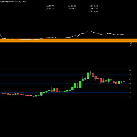137x137 pixels.
Task: Select the high value H: 26.37
Action: pos(72,6)
